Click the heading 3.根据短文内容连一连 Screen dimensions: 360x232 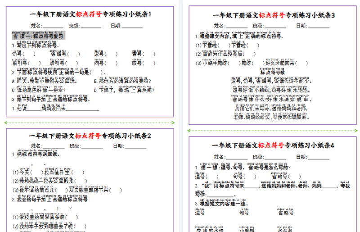click(221, 203)
